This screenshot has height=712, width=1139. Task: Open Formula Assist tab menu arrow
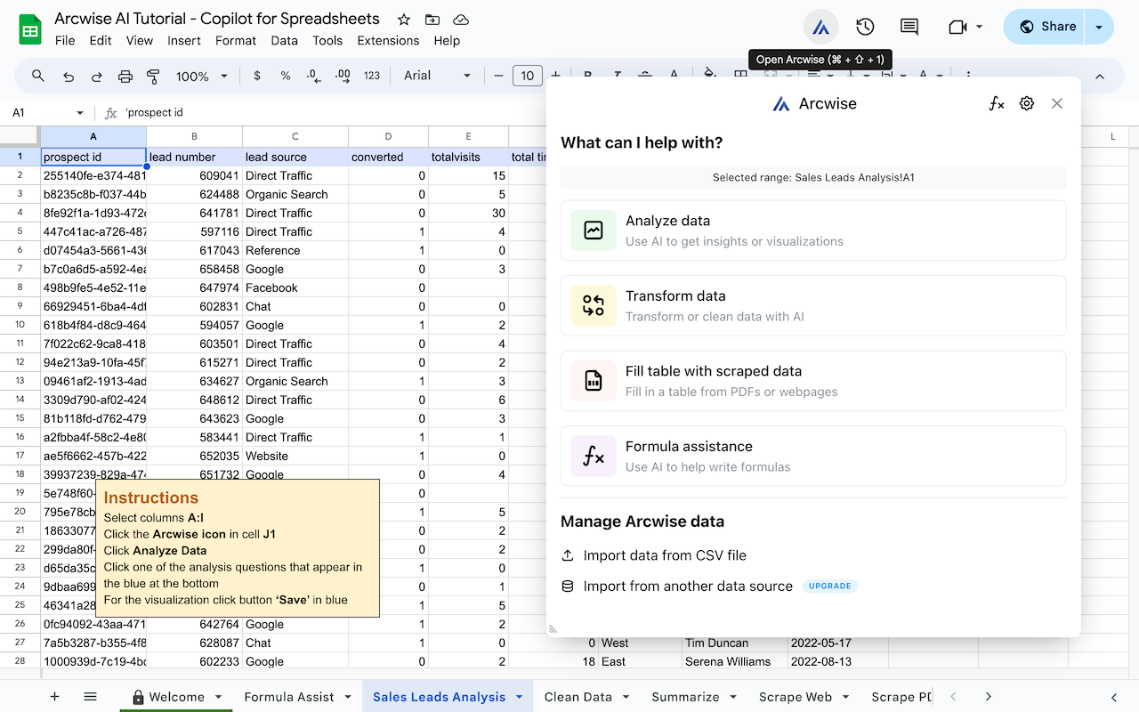(348, 697)
